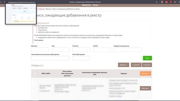Screen dimensions: 180x101
Task: Focus the СНИЛС input field
Action: pos(102,50)
